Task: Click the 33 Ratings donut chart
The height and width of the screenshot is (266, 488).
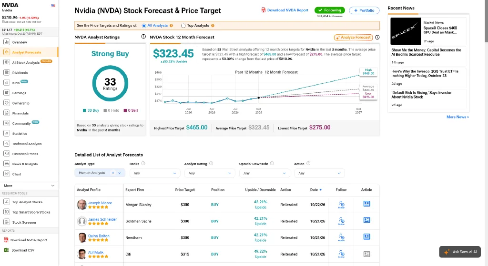Action: pos(110,83)
